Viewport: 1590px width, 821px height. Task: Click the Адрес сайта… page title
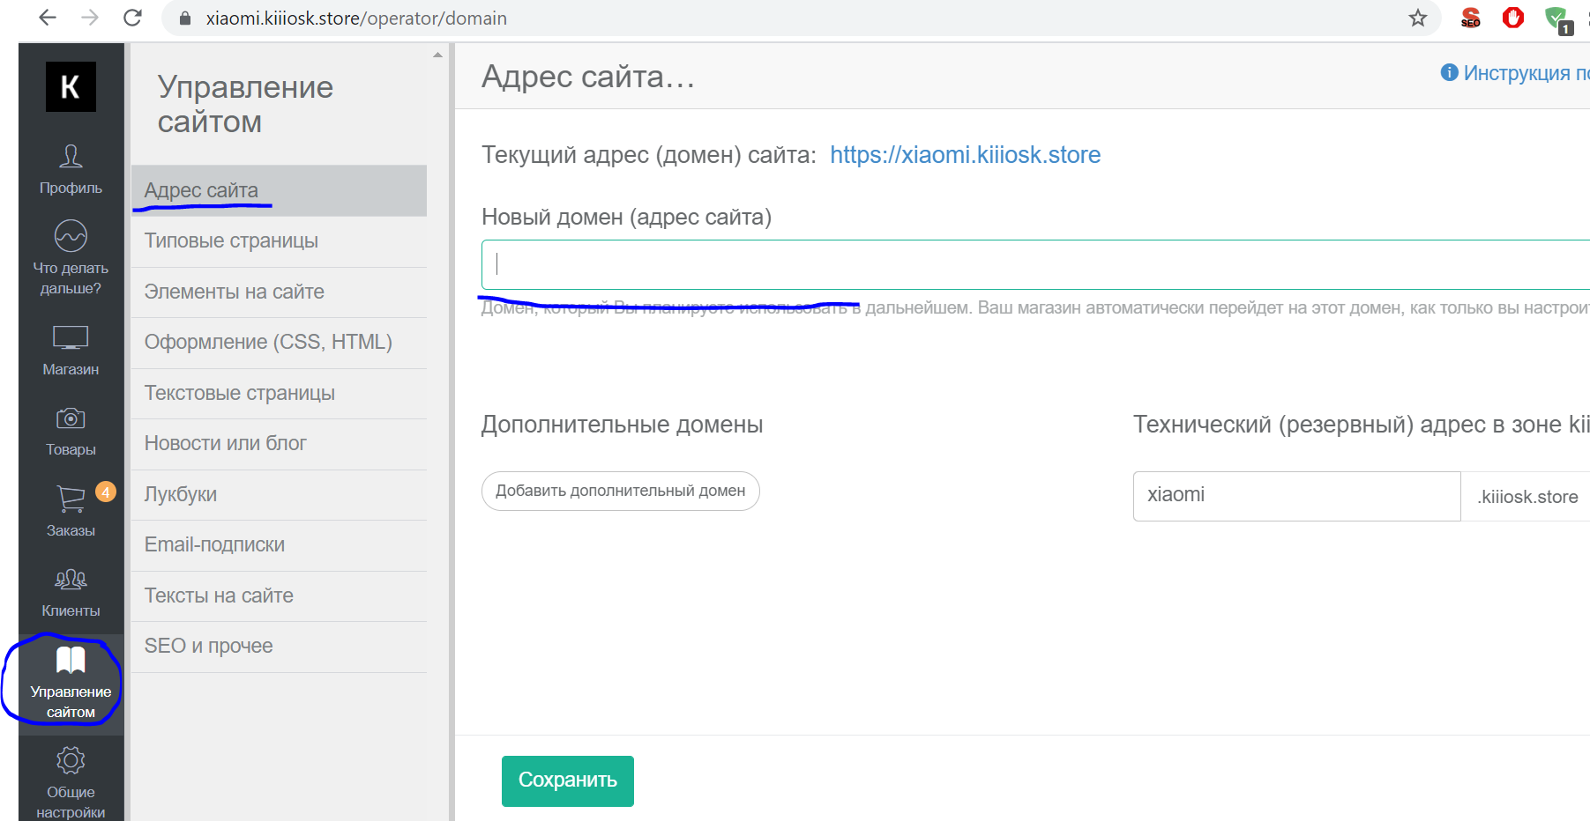coord(588,77)
